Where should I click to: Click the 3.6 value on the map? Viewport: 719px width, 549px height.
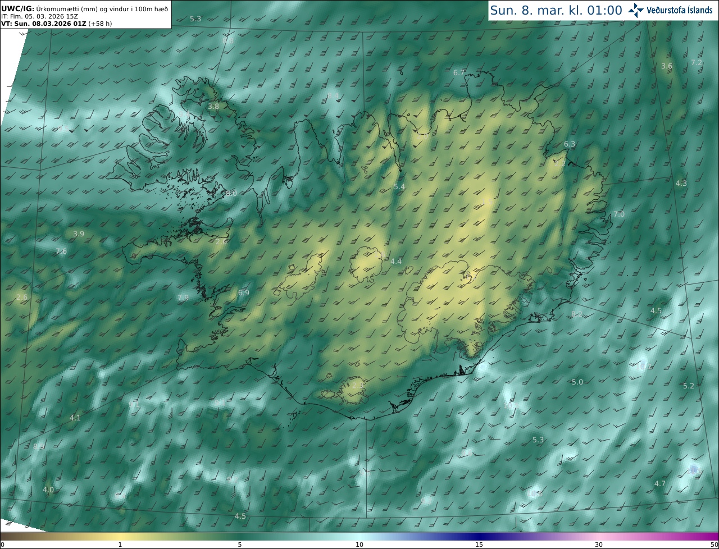pos(666,66)
